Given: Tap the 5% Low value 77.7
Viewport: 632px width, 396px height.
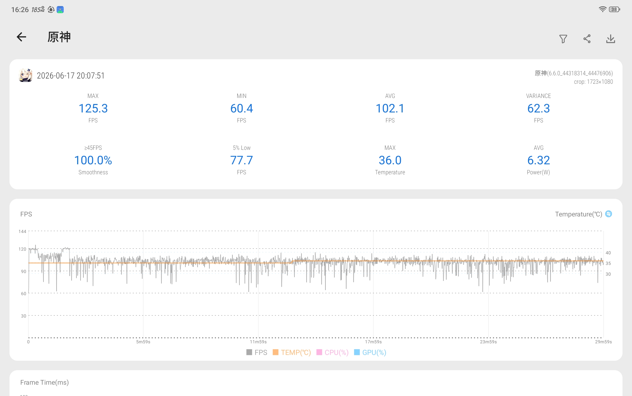Looking at the screenshot, I should coord(241,160).
